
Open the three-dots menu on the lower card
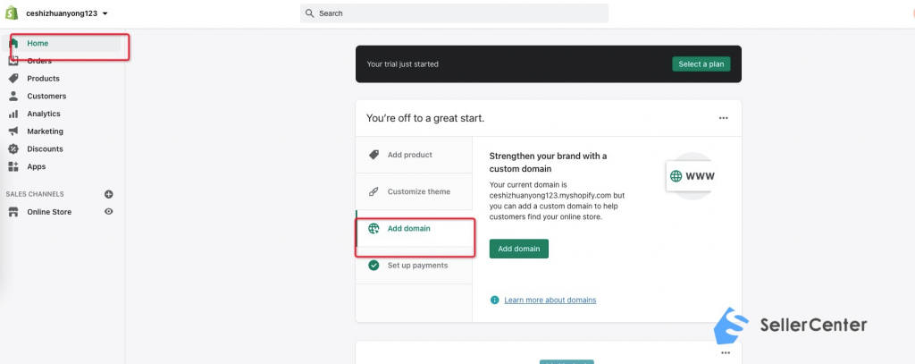point(726,353)
